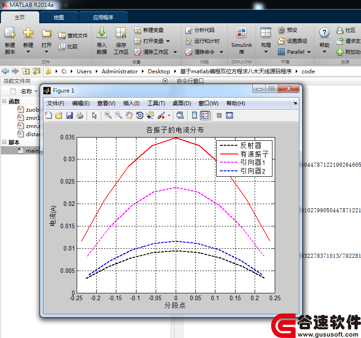Click the 社区 community button

[346, 30]
